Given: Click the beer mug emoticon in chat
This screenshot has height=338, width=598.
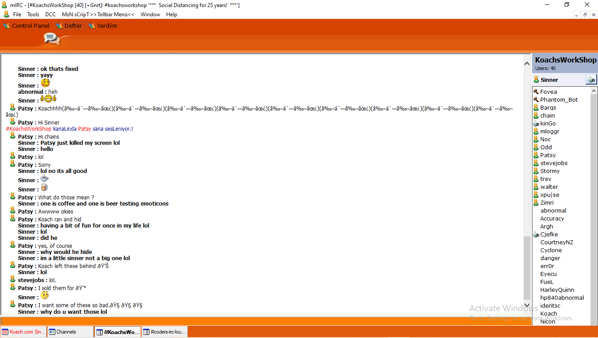Looking at the screenshot, I should click(x=44, y=187).
